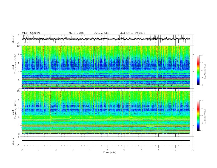Viewport: 217px width, 168px height.
Task: Click the "ch.1 Frequency (kHz)" axis label
Action: (14, 63)
